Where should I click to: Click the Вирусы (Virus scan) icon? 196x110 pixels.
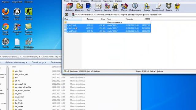(x=147, y=7)
